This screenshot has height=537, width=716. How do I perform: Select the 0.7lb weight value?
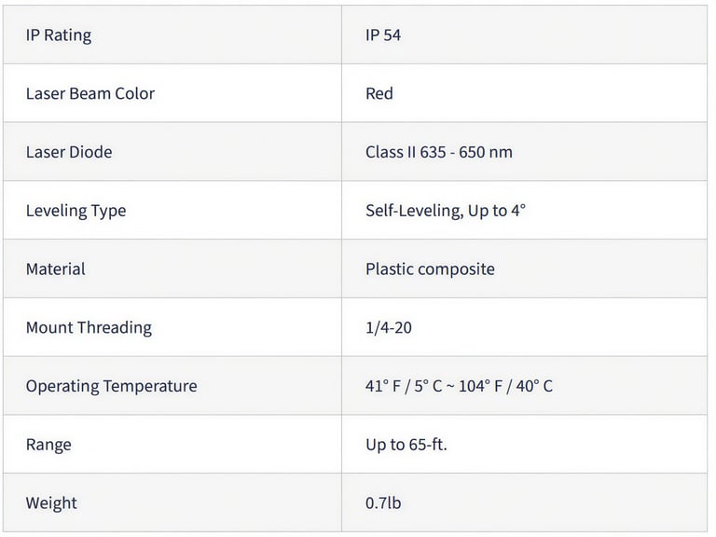point(383,503)
